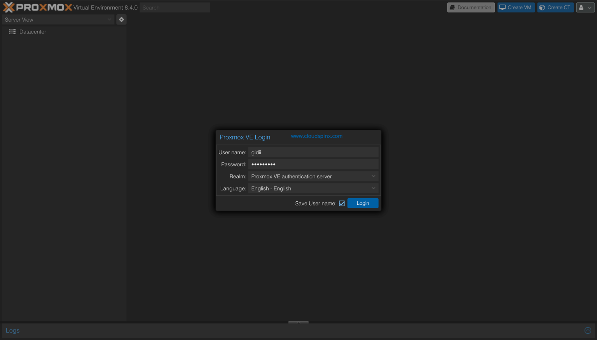597x340 pixels.
Task: Open the Language dropdown
Action: [373, 188]
